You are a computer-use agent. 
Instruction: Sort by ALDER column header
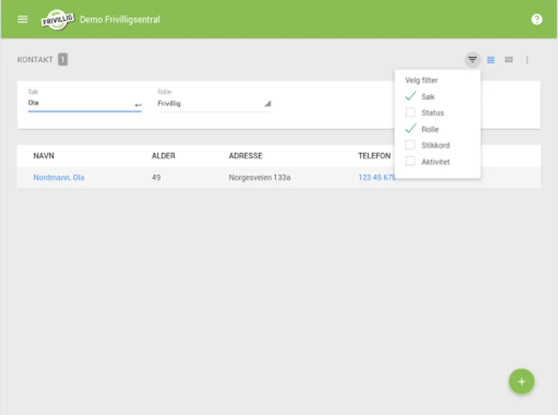point(163,156)
